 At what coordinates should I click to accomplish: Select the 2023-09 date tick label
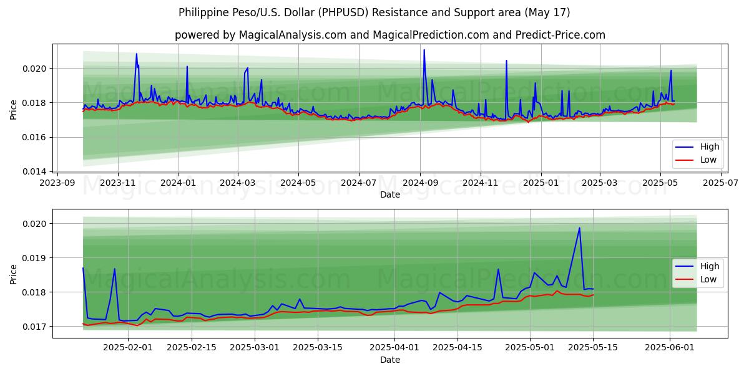point(58,183)
